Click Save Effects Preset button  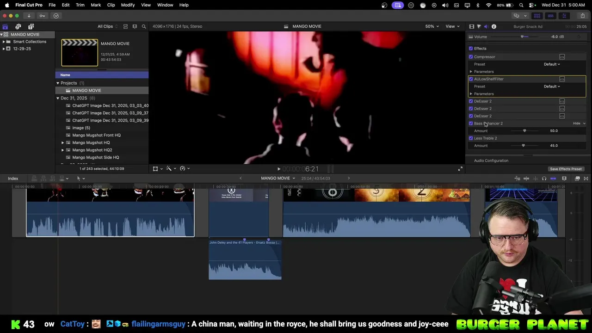click(x=566, y=169)
